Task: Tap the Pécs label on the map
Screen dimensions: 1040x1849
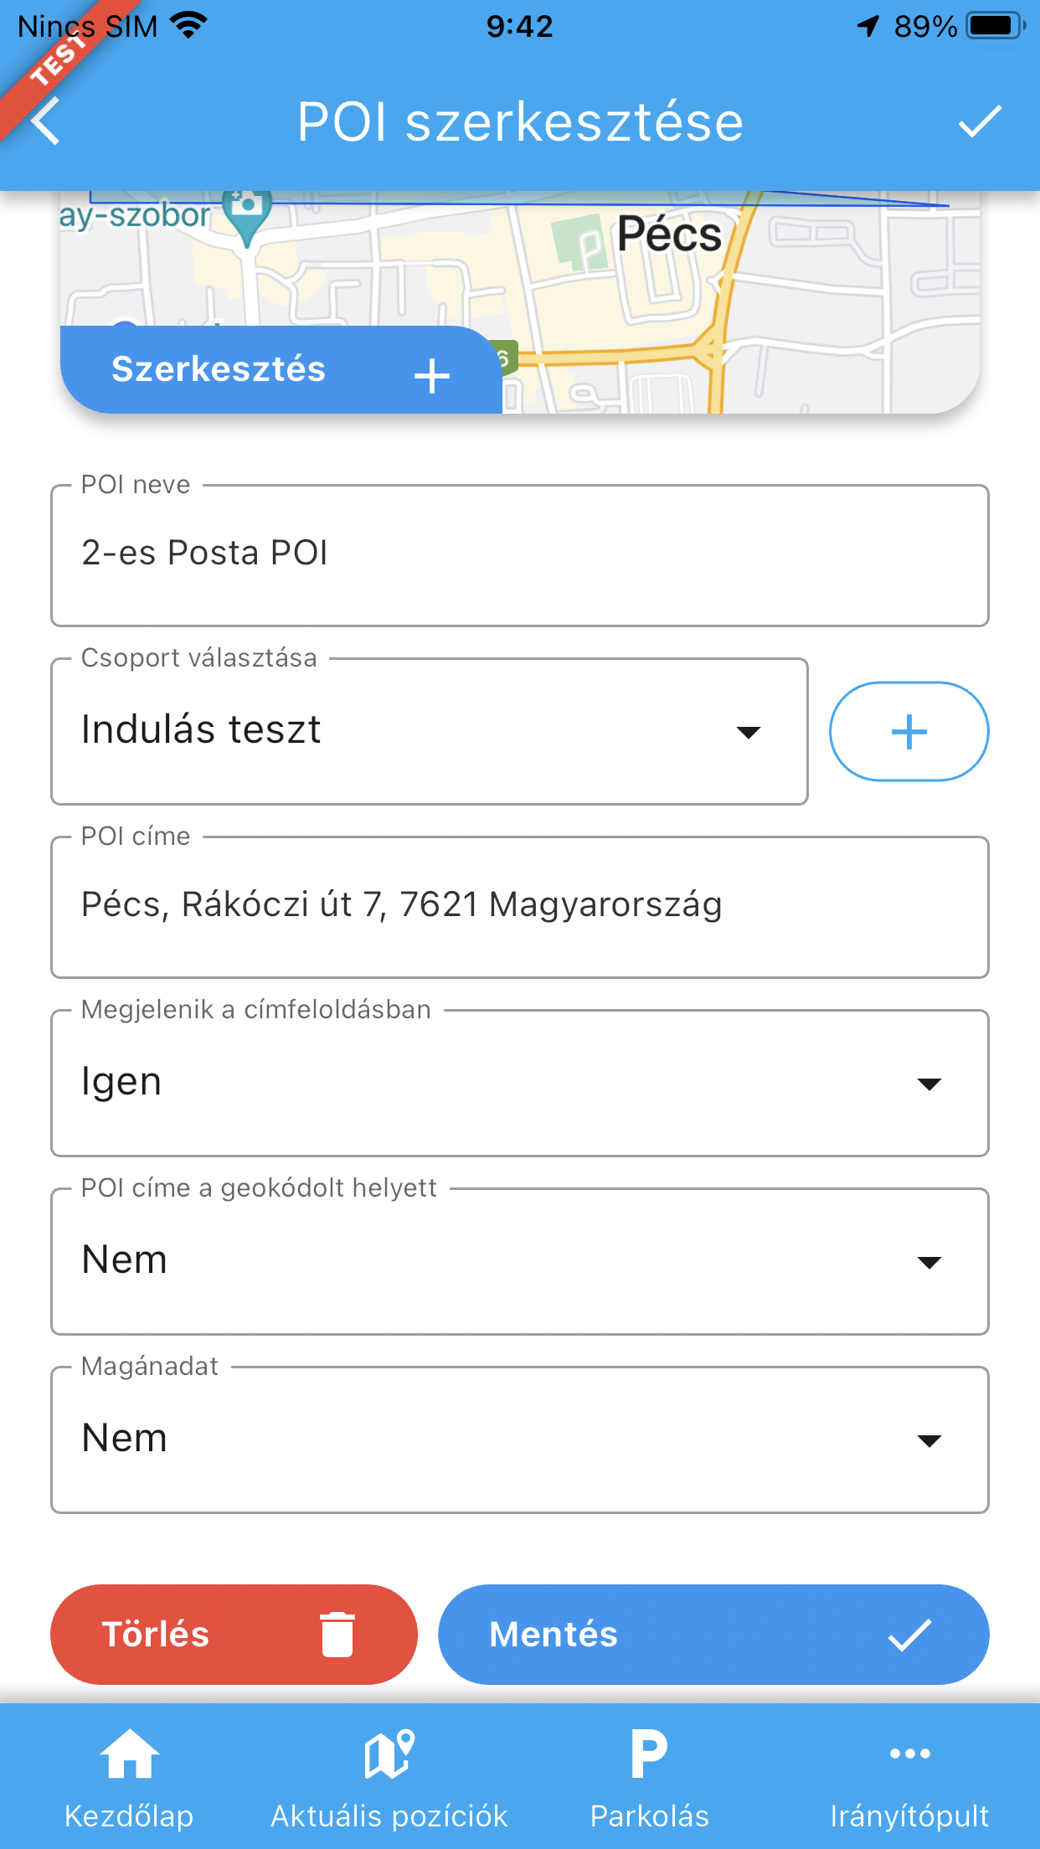Action: (x=669, y=234)
